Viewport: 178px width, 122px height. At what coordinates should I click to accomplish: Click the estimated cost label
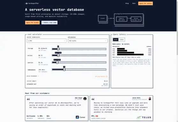[x=32, y=84]
